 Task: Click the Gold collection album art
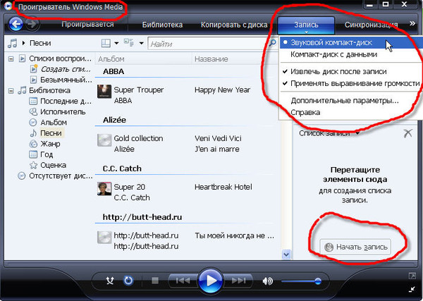point(104,140)
